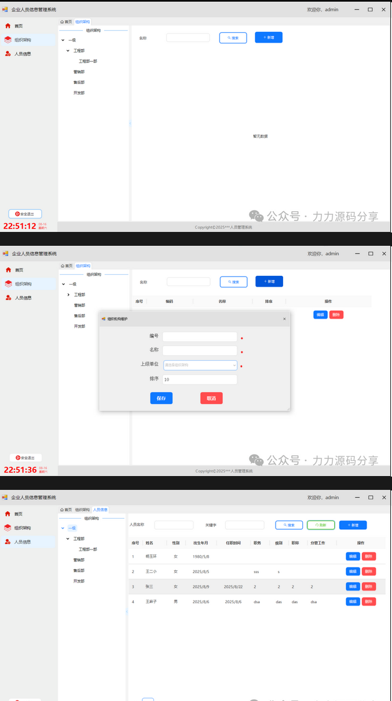The image size is (392, 701).
Task: Select 开发部 in the 22:51:12 window tree
Action: [79, 93]
